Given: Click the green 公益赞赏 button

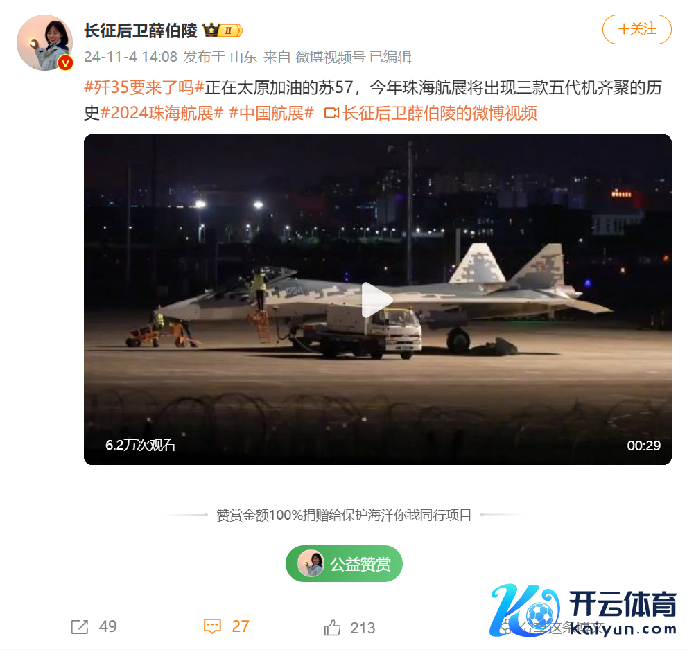Looking at the screenshot, I should pos(344,563).
